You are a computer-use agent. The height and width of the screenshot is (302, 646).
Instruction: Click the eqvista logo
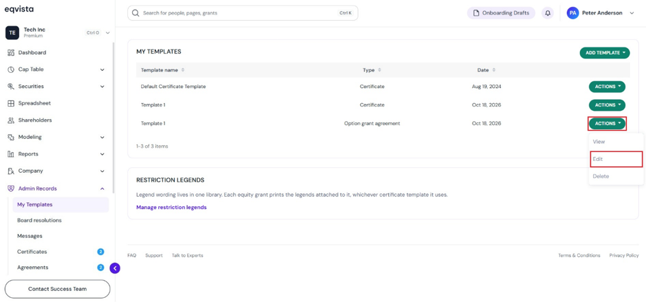[19, 10]
